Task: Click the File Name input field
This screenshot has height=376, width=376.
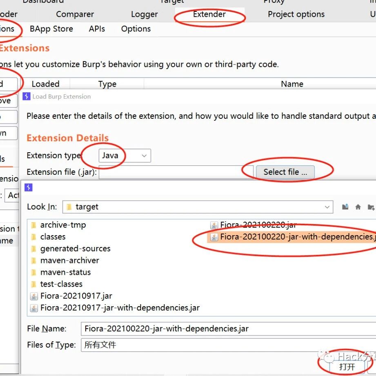Action: (228, 329)
